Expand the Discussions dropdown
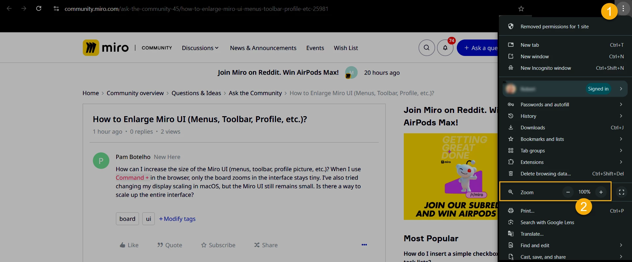Viewport: 632px width, 262px height. click(200, 48)
